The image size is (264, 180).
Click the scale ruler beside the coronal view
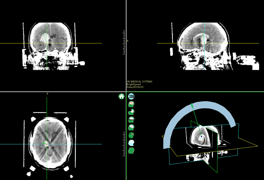click(x=124, y=42)
